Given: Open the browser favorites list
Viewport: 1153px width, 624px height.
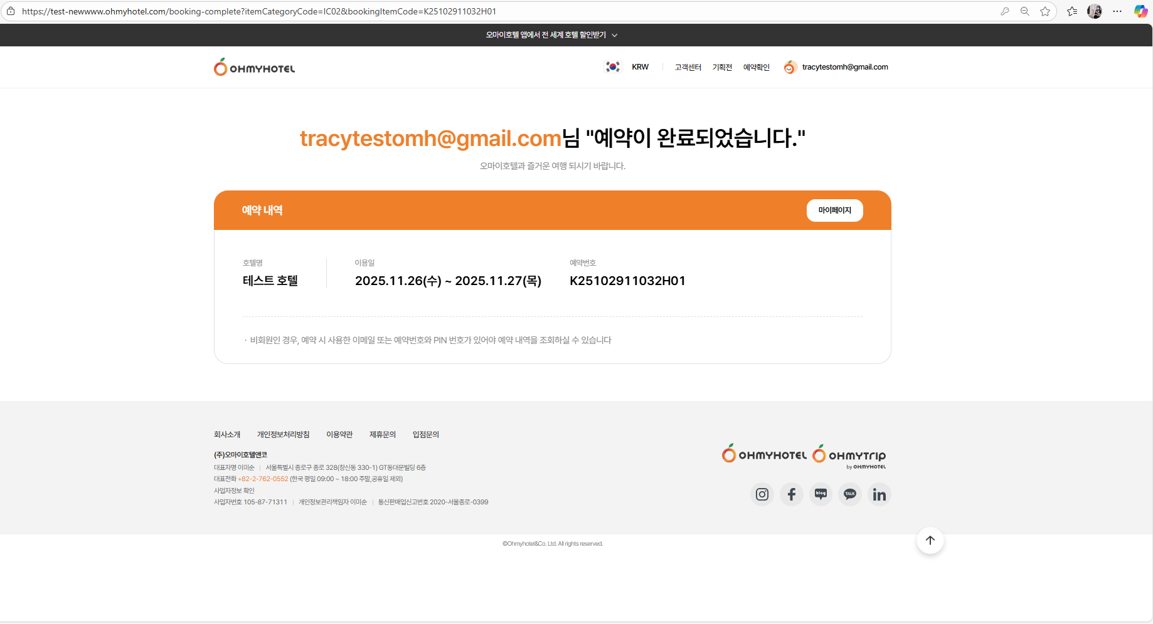Looking at the screenshot, I should coord(1072,11).
